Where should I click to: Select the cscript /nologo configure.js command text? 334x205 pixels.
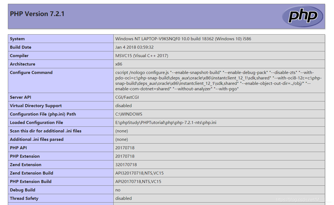218,81
